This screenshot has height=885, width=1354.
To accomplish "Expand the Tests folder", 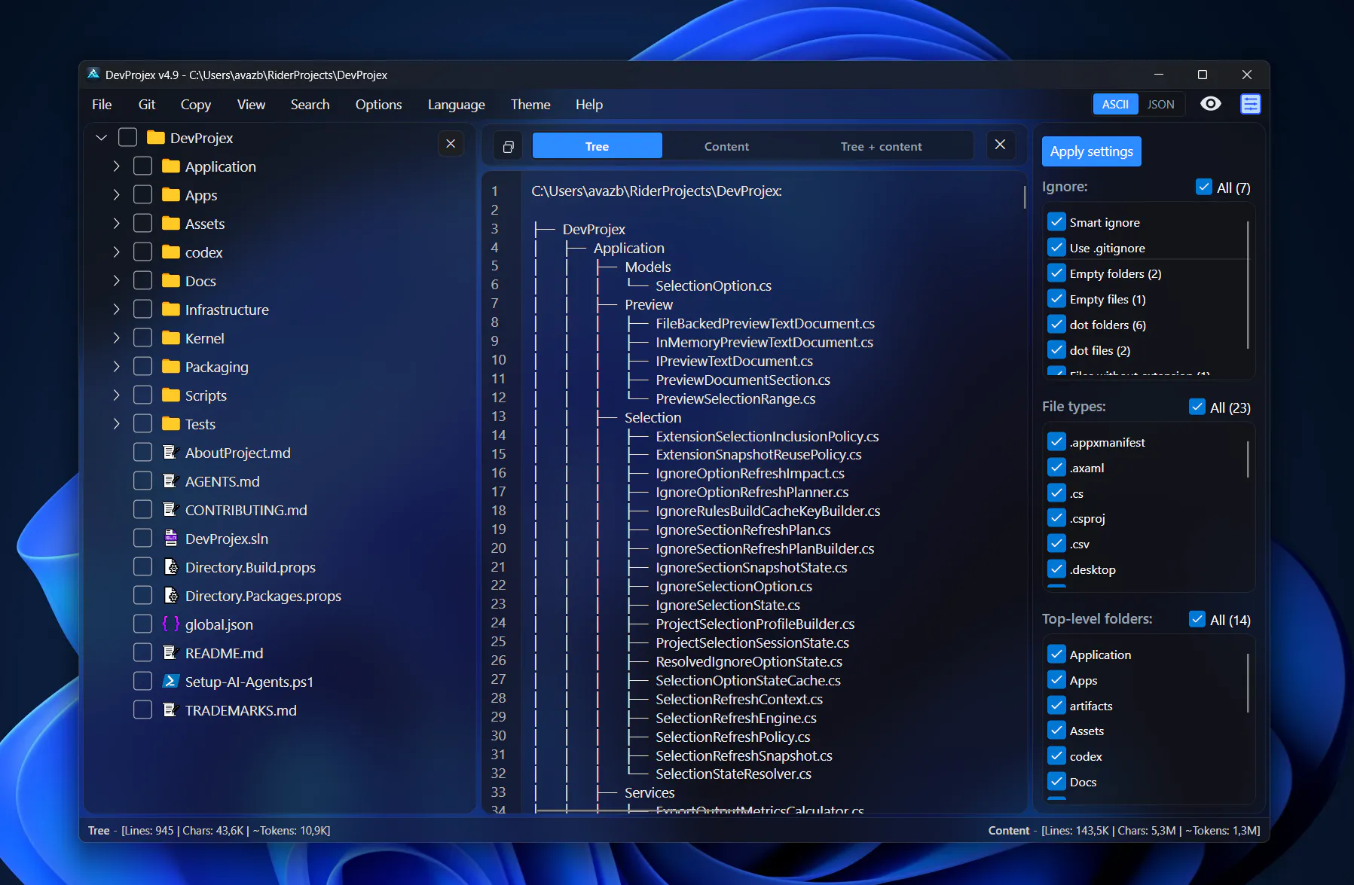I will pos(116,423).
